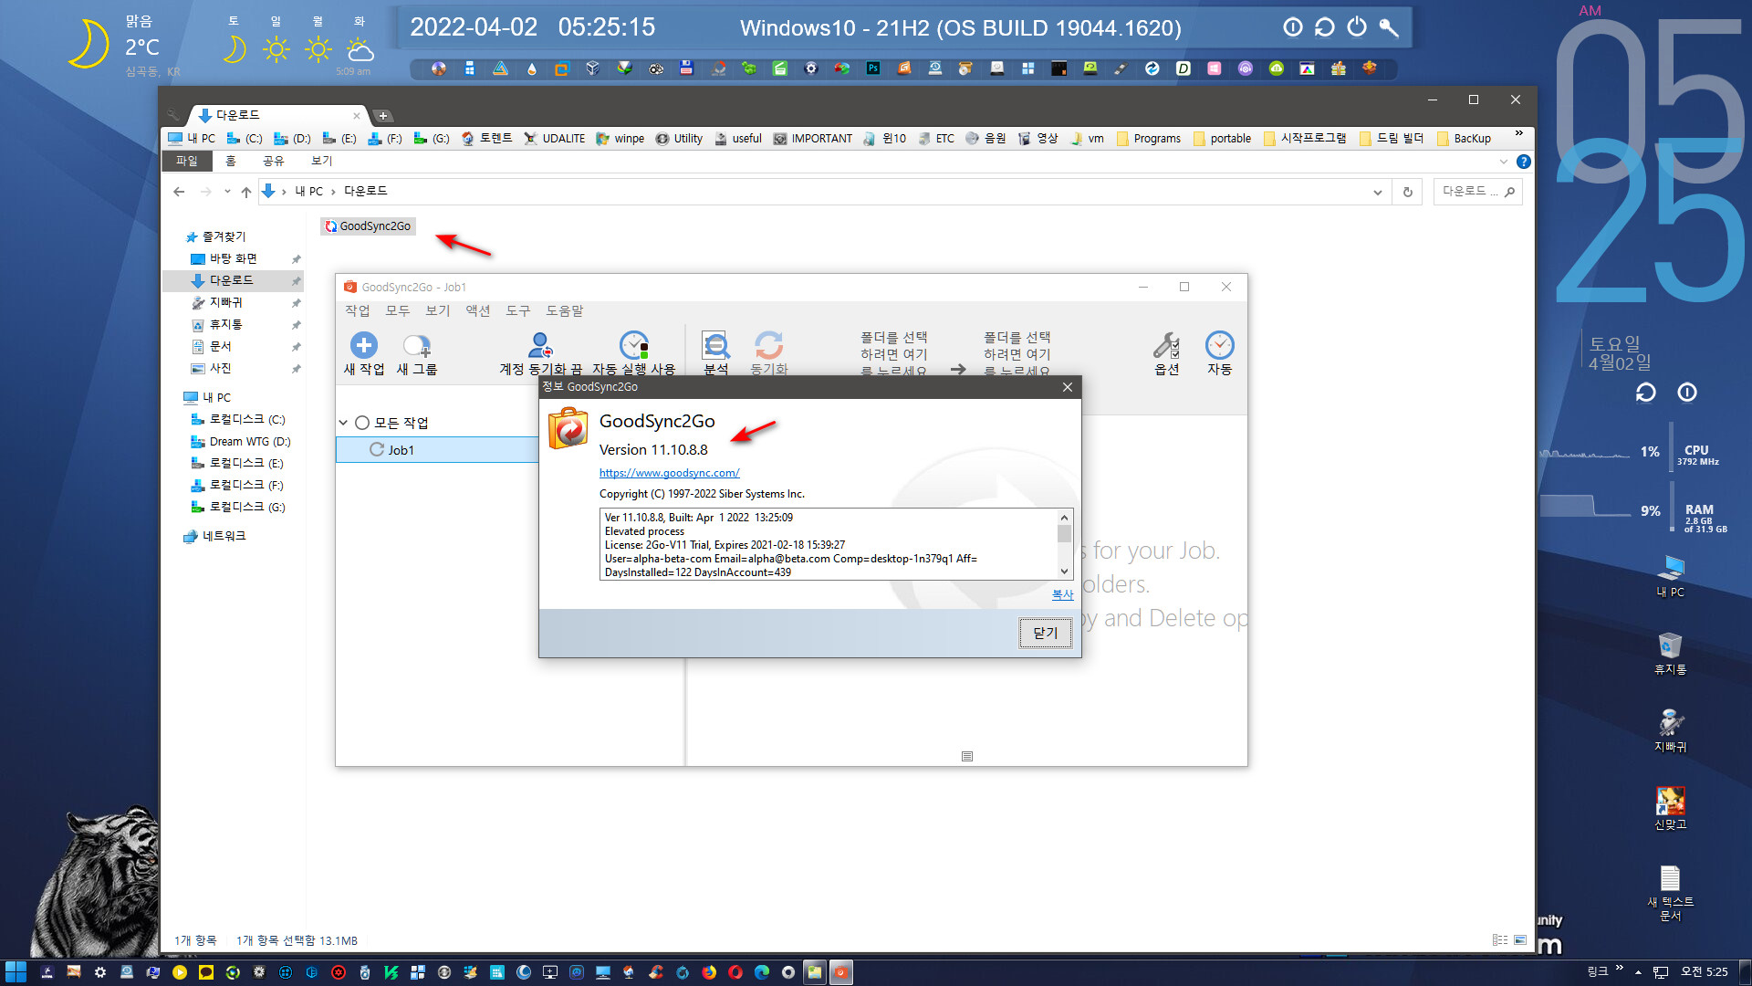Click the New Group (새 그룹) icon

pyautogui.click(x=417, y=345)
